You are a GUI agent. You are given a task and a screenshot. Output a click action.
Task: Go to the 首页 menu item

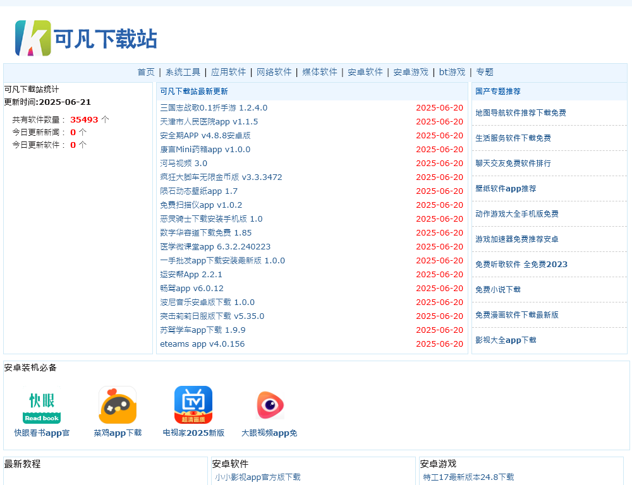click(147, 72)
